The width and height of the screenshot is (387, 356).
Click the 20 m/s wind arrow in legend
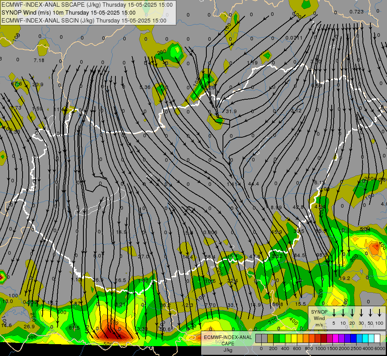[352, 313]
